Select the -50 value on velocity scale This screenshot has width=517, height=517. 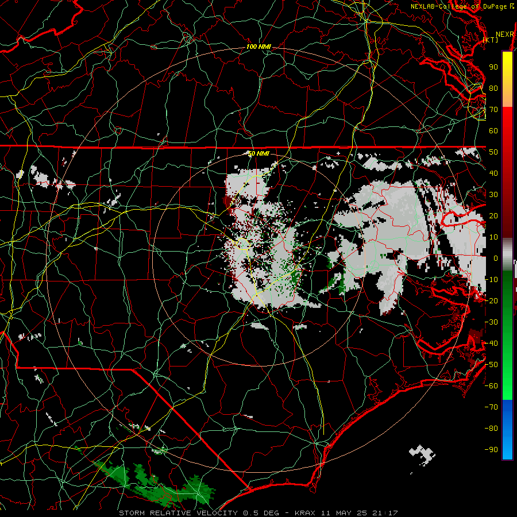491,365
